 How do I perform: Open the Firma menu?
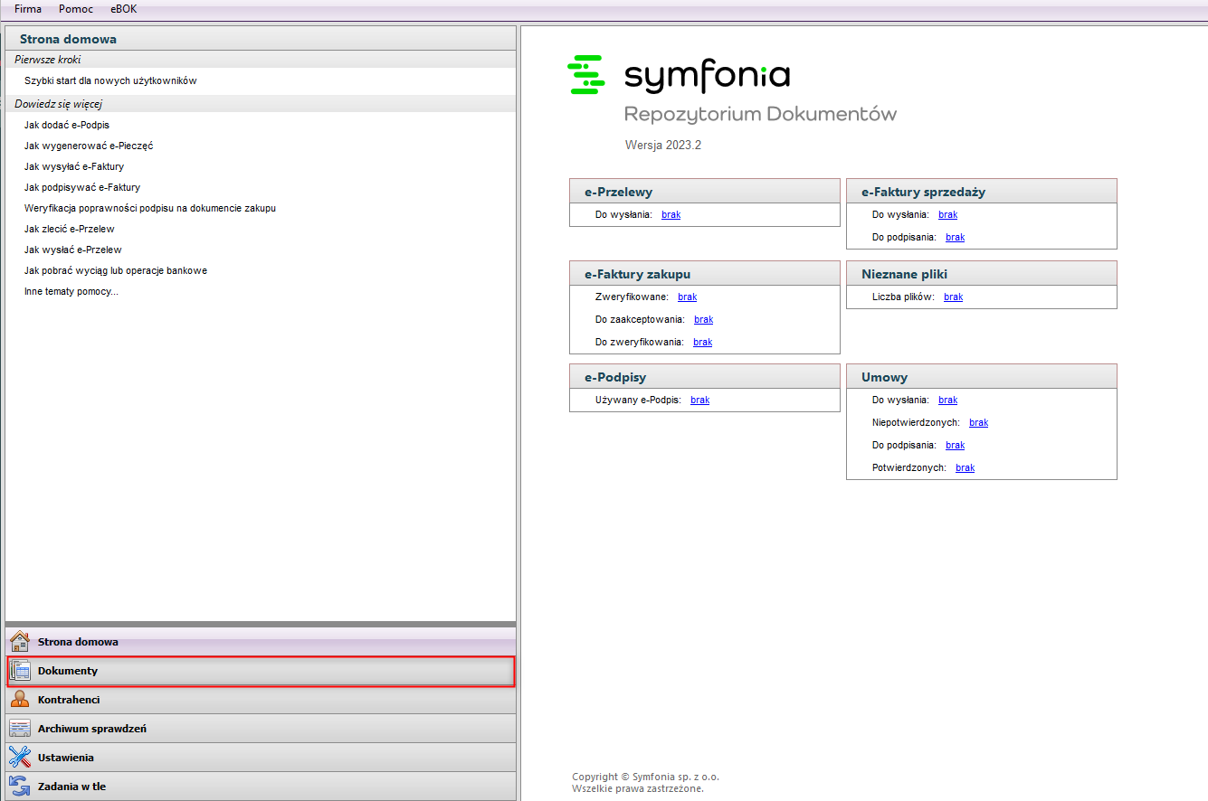(28, 9)
